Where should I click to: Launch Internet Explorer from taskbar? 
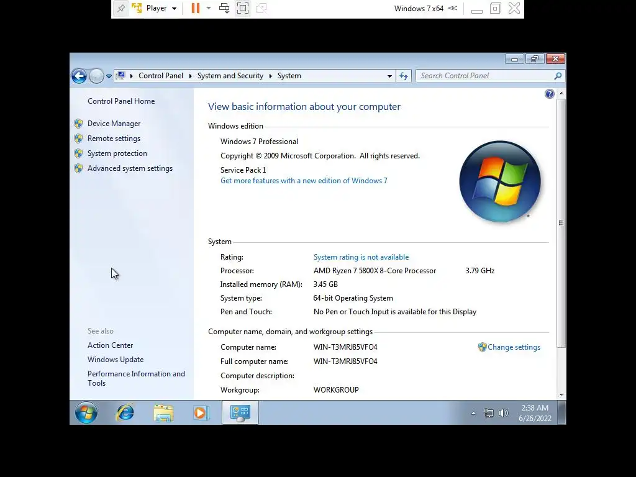coord(125,413)
